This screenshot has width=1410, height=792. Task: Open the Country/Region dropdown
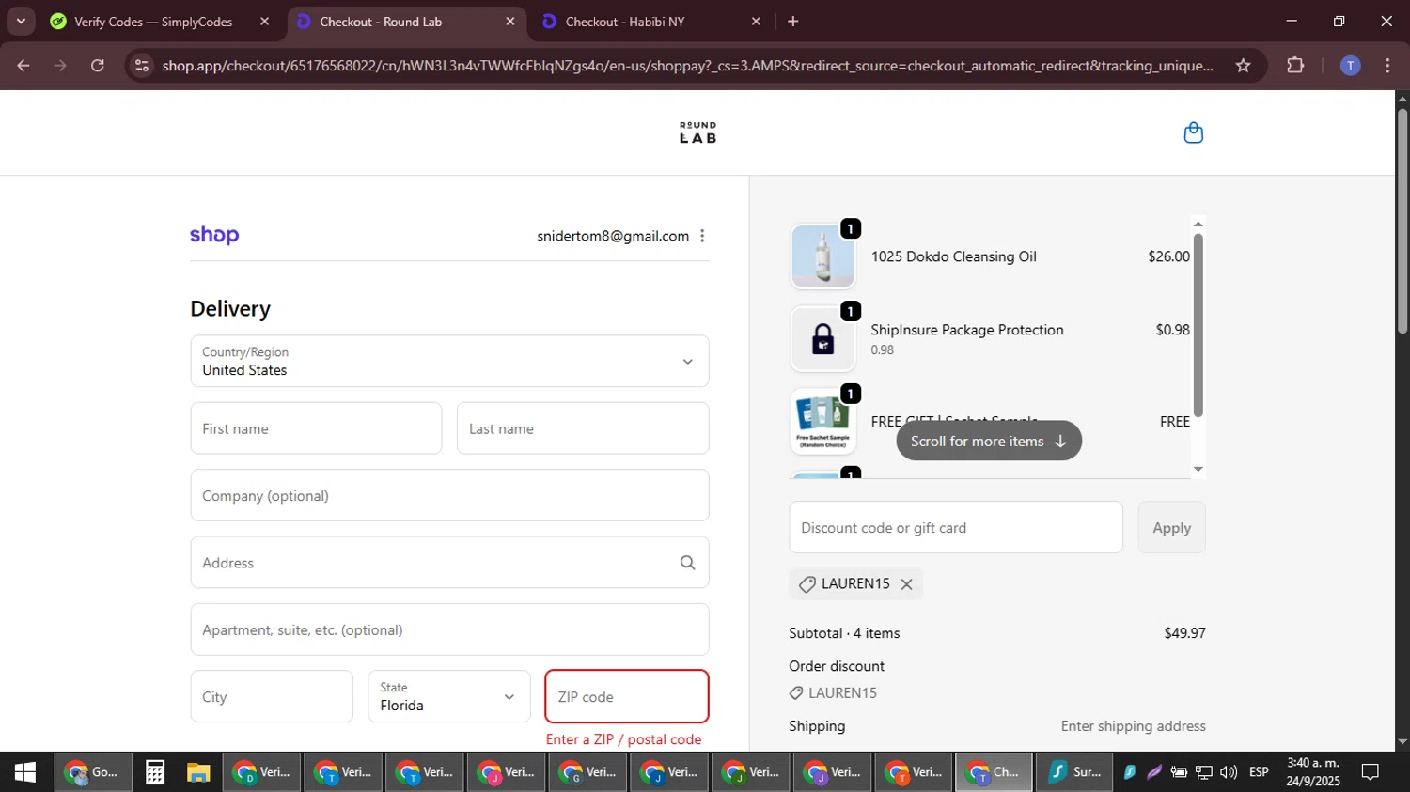pyautogui.click(x=449, y=362)
